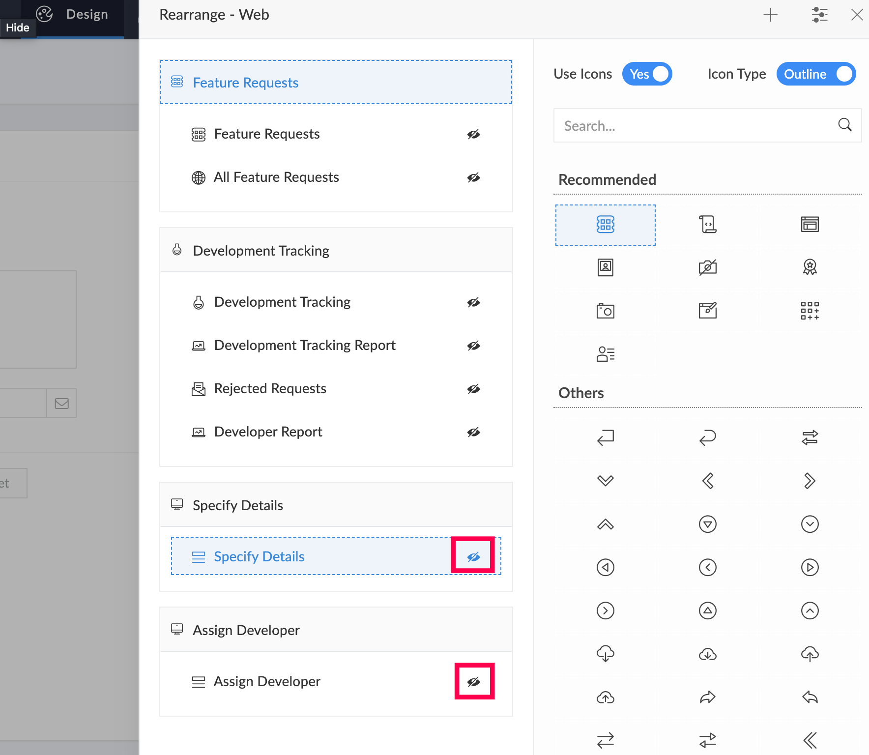The image size is (869, 755).
Task: Click the Specify Details form item label
Action: coord(259,556)
